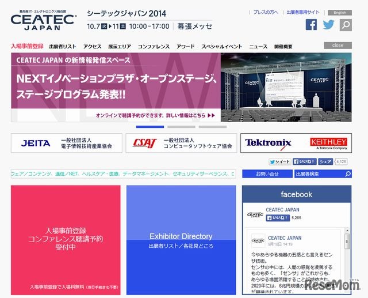Open the CSAJ association banner
The width and height of the screenshot is (368, 298).
182,143
